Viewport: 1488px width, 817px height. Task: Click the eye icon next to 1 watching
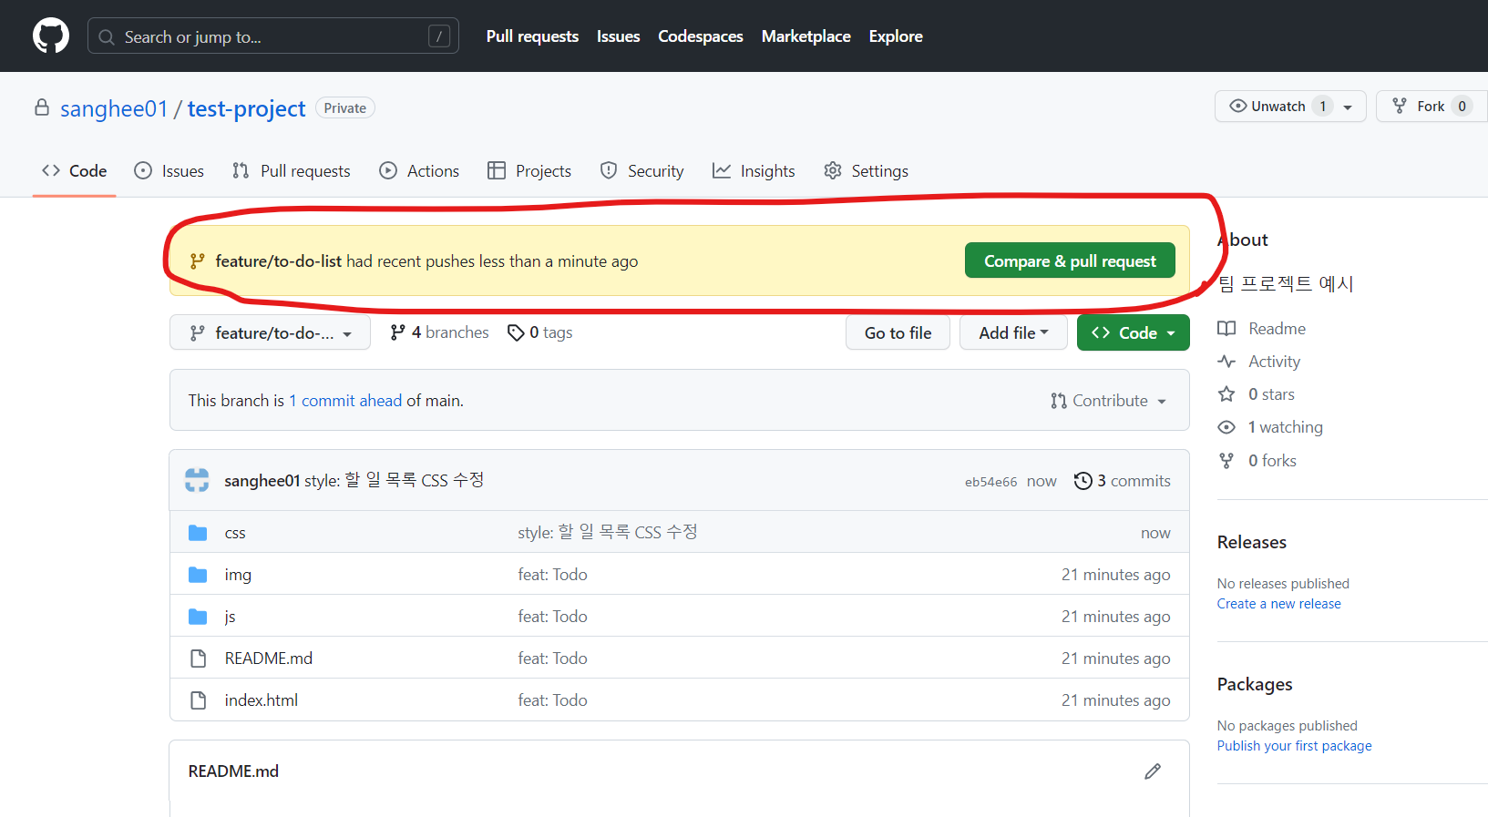click(1227, 427)
